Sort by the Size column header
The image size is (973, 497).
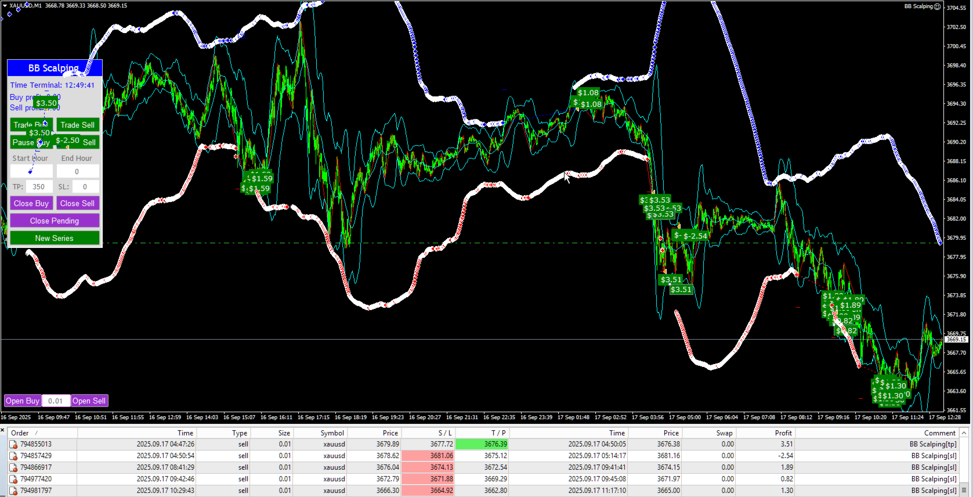271,433
